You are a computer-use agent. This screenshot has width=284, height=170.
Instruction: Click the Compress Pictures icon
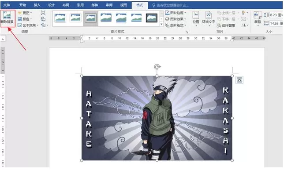[x=43, y=13]
